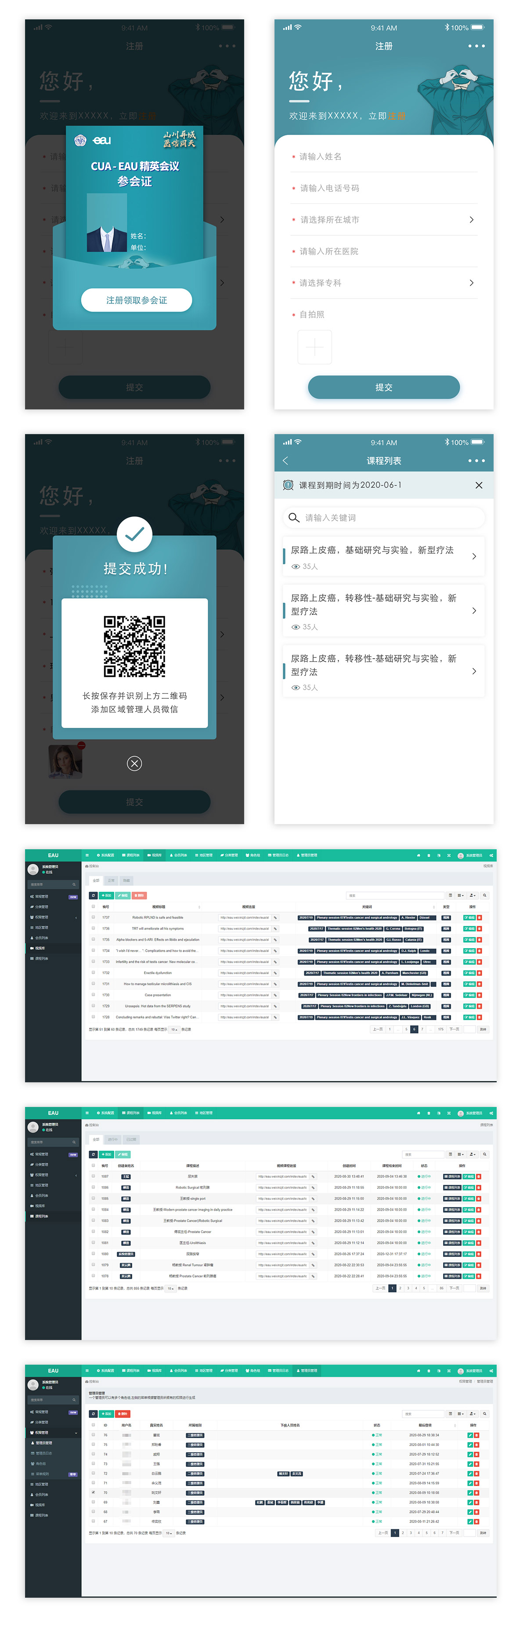Tick checkbox for video row 1737
527x1625 pixels.
coord(93,917)
